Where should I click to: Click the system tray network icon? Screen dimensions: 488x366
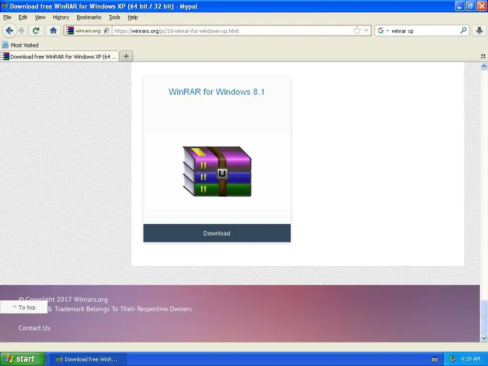pos(452,359)
